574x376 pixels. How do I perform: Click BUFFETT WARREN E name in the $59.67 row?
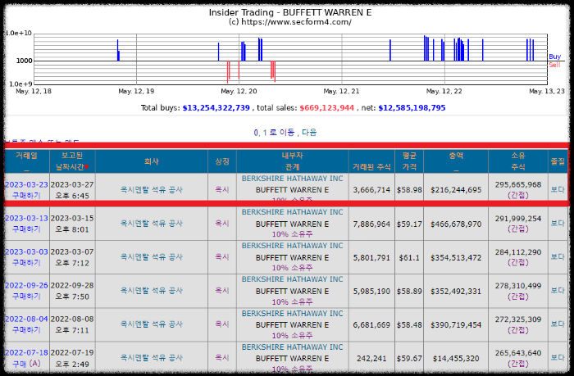(x=292, y=359)
